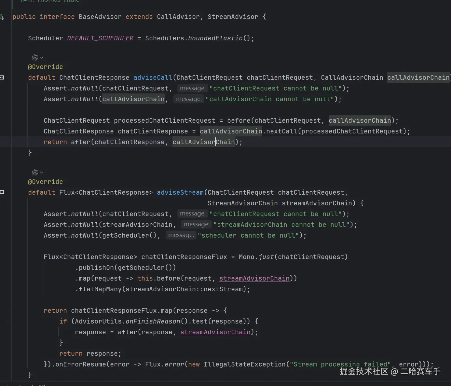Image resolution: width=451 pixels, height=386 pixels.
Task: Click the override gutter icon beside adviseStream
Action: [x=2, y=192]
